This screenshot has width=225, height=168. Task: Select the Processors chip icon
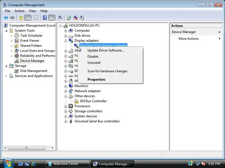point(71,106)
